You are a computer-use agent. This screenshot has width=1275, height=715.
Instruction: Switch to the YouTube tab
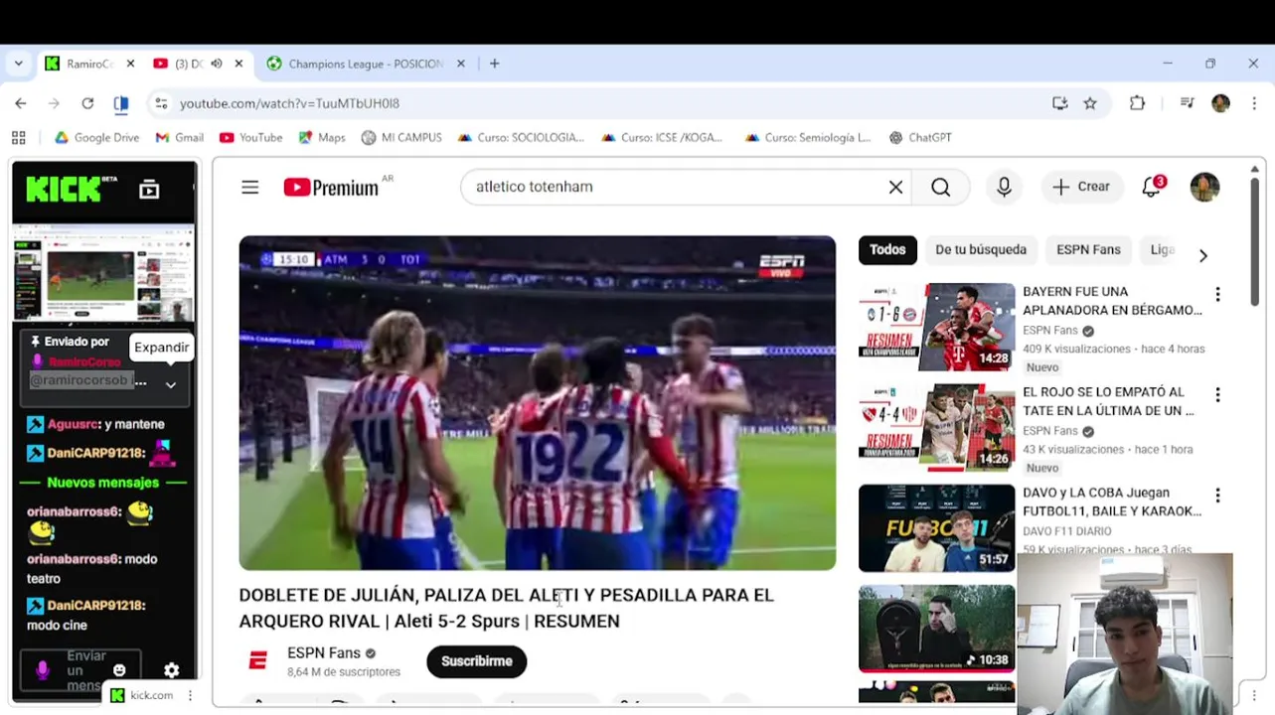pyautogui.click(x=189, y=64)
